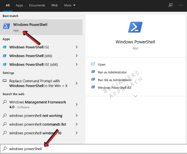Switch to the Apps tab
The image size is (187, 154).
tap(19, 5)
